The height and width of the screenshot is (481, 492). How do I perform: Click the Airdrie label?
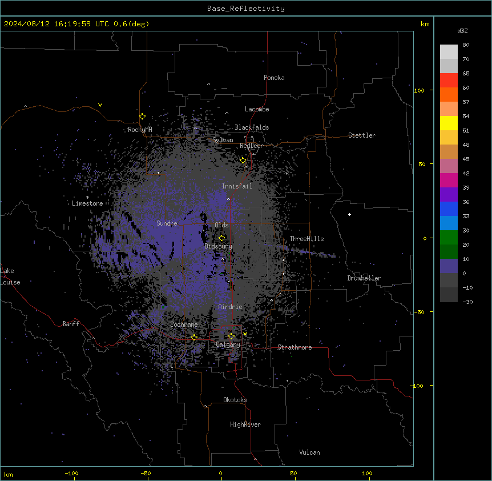pyautogui.click(x=231, y=307)
